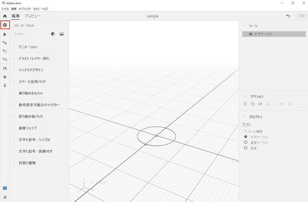Collapse the アクション panel section
The width and height of the screenshot is (308, 202).
pyautogui.click(x=245, y=96)
